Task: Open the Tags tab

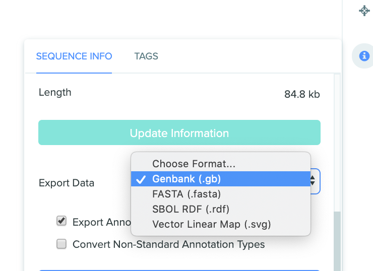Action: point(146,56)
